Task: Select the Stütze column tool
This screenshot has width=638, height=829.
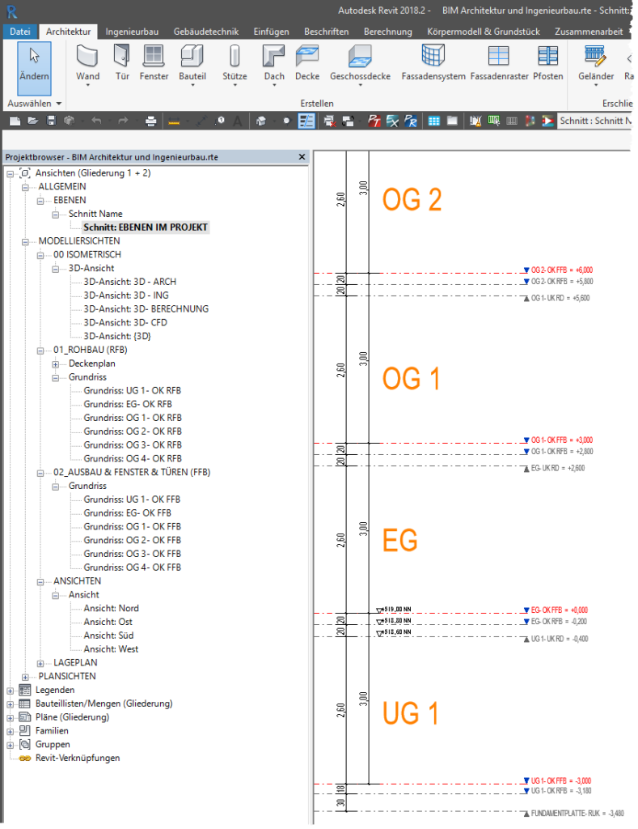Action: click(x=234, y=63)
